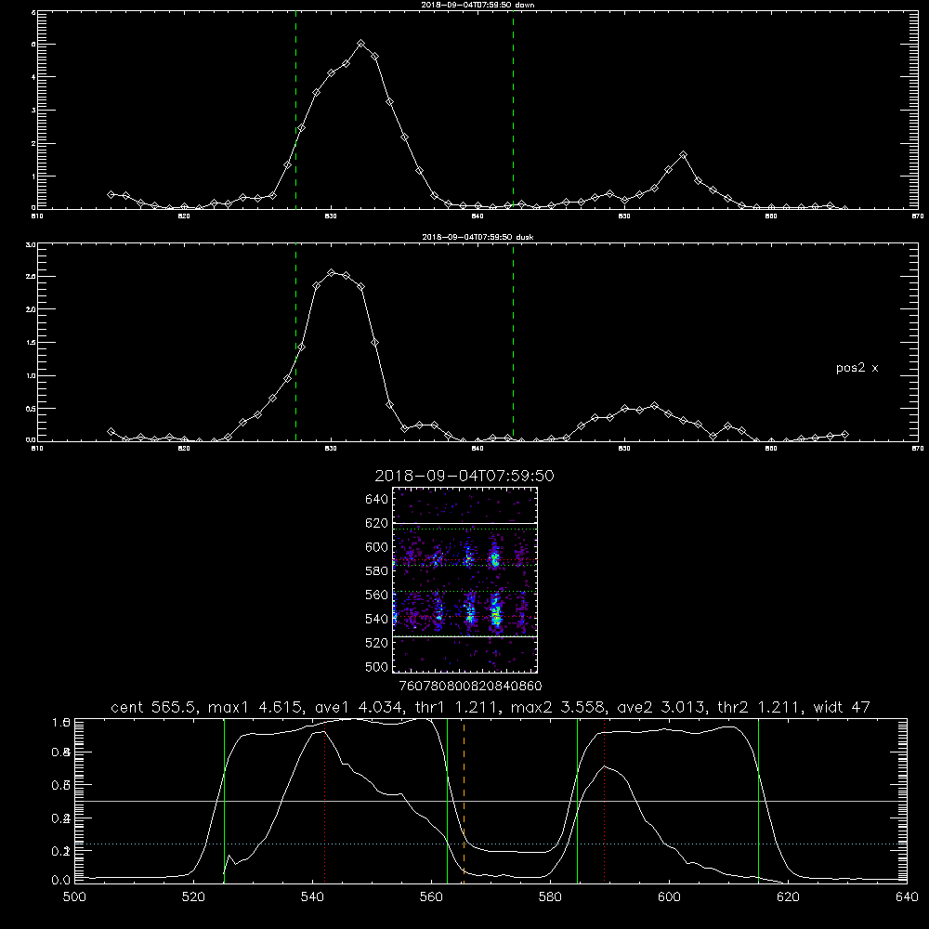Select right green dashed line in dusk plot
The image size is (929, 929).
513,343
